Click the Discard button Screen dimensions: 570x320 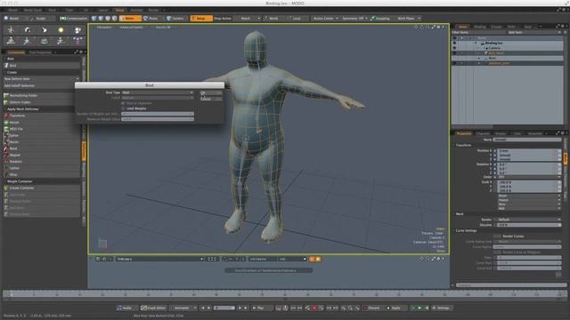[x=372, y=308]
